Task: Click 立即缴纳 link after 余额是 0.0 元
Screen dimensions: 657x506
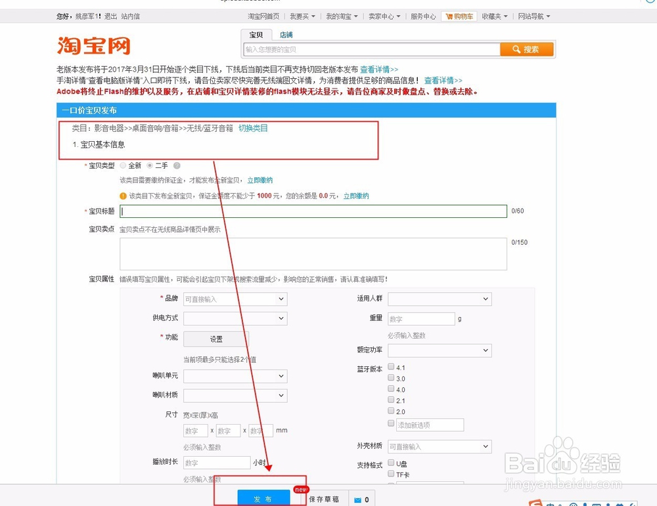Action: (x=356, y=196)
